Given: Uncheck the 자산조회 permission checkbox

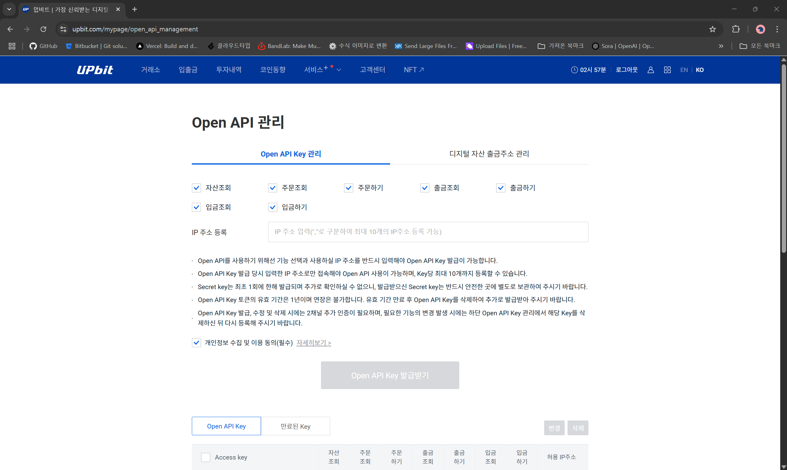Looking at the screenshot, I should pos(196,188).
